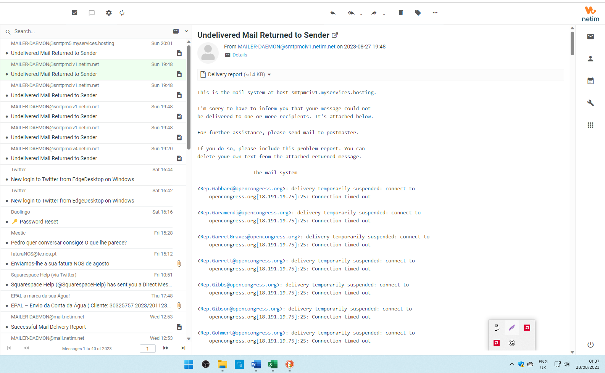Open Mail in the right sidebar

click(590, 37)
